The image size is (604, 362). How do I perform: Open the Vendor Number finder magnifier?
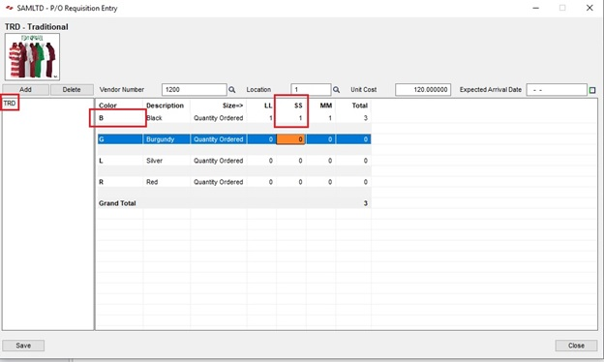pyautogui.click(x=232, y=90)
